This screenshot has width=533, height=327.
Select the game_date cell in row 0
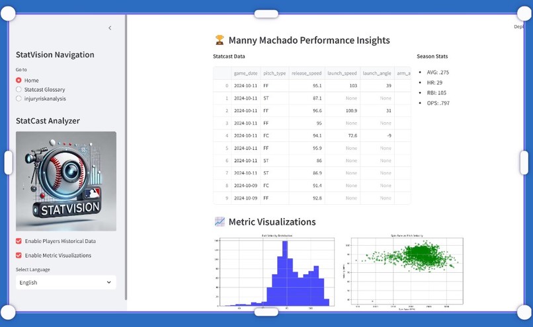[246, 86]
